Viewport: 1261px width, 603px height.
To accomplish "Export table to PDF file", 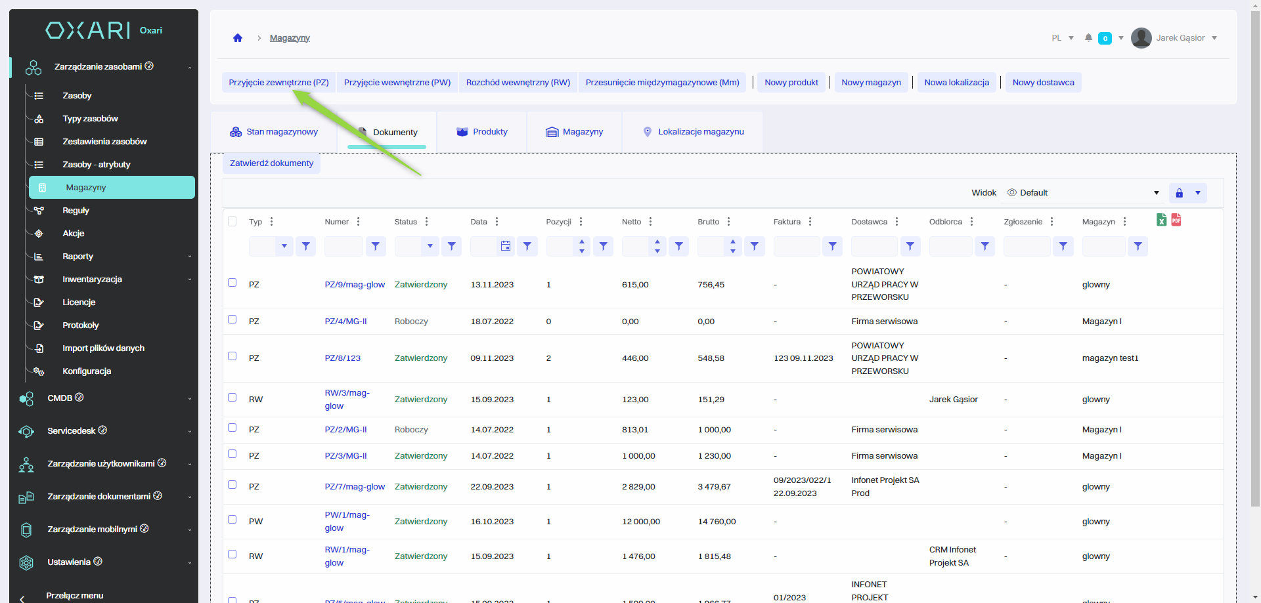I will coord(1176,220).
